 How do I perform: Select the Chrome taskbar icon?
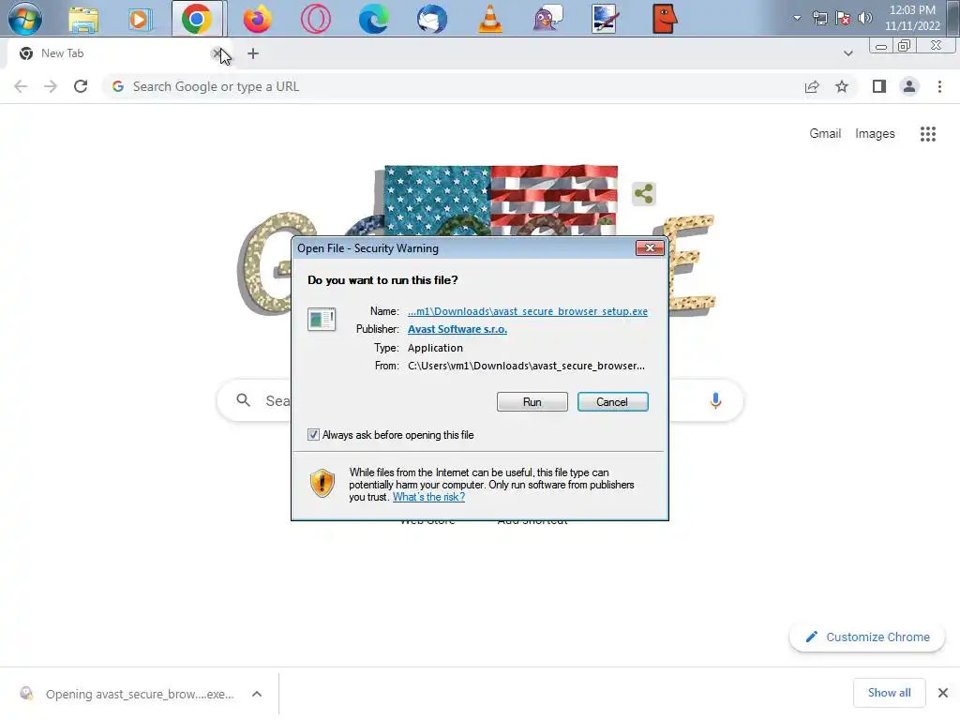(197, 19)
